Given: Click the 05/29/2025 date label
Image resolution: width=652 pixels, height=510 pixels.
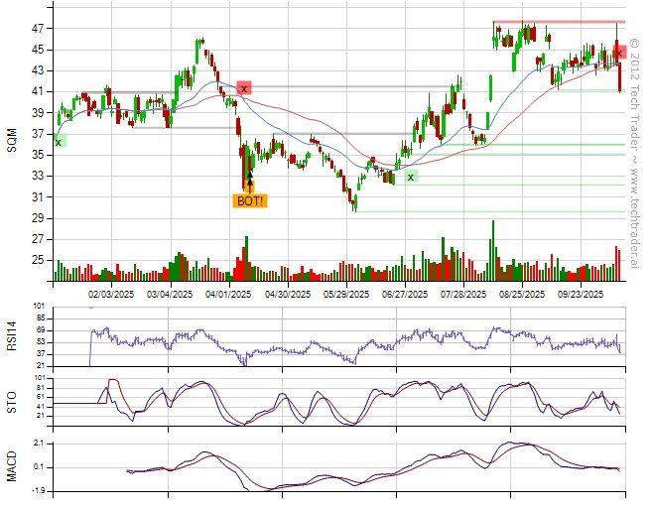Looking at the screenshot, I should click(x=346, y=294).
